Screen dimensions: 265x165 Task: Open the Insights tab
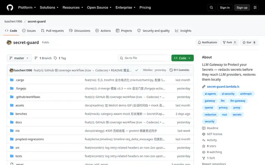pyautogui.click(x=183, y=31)
